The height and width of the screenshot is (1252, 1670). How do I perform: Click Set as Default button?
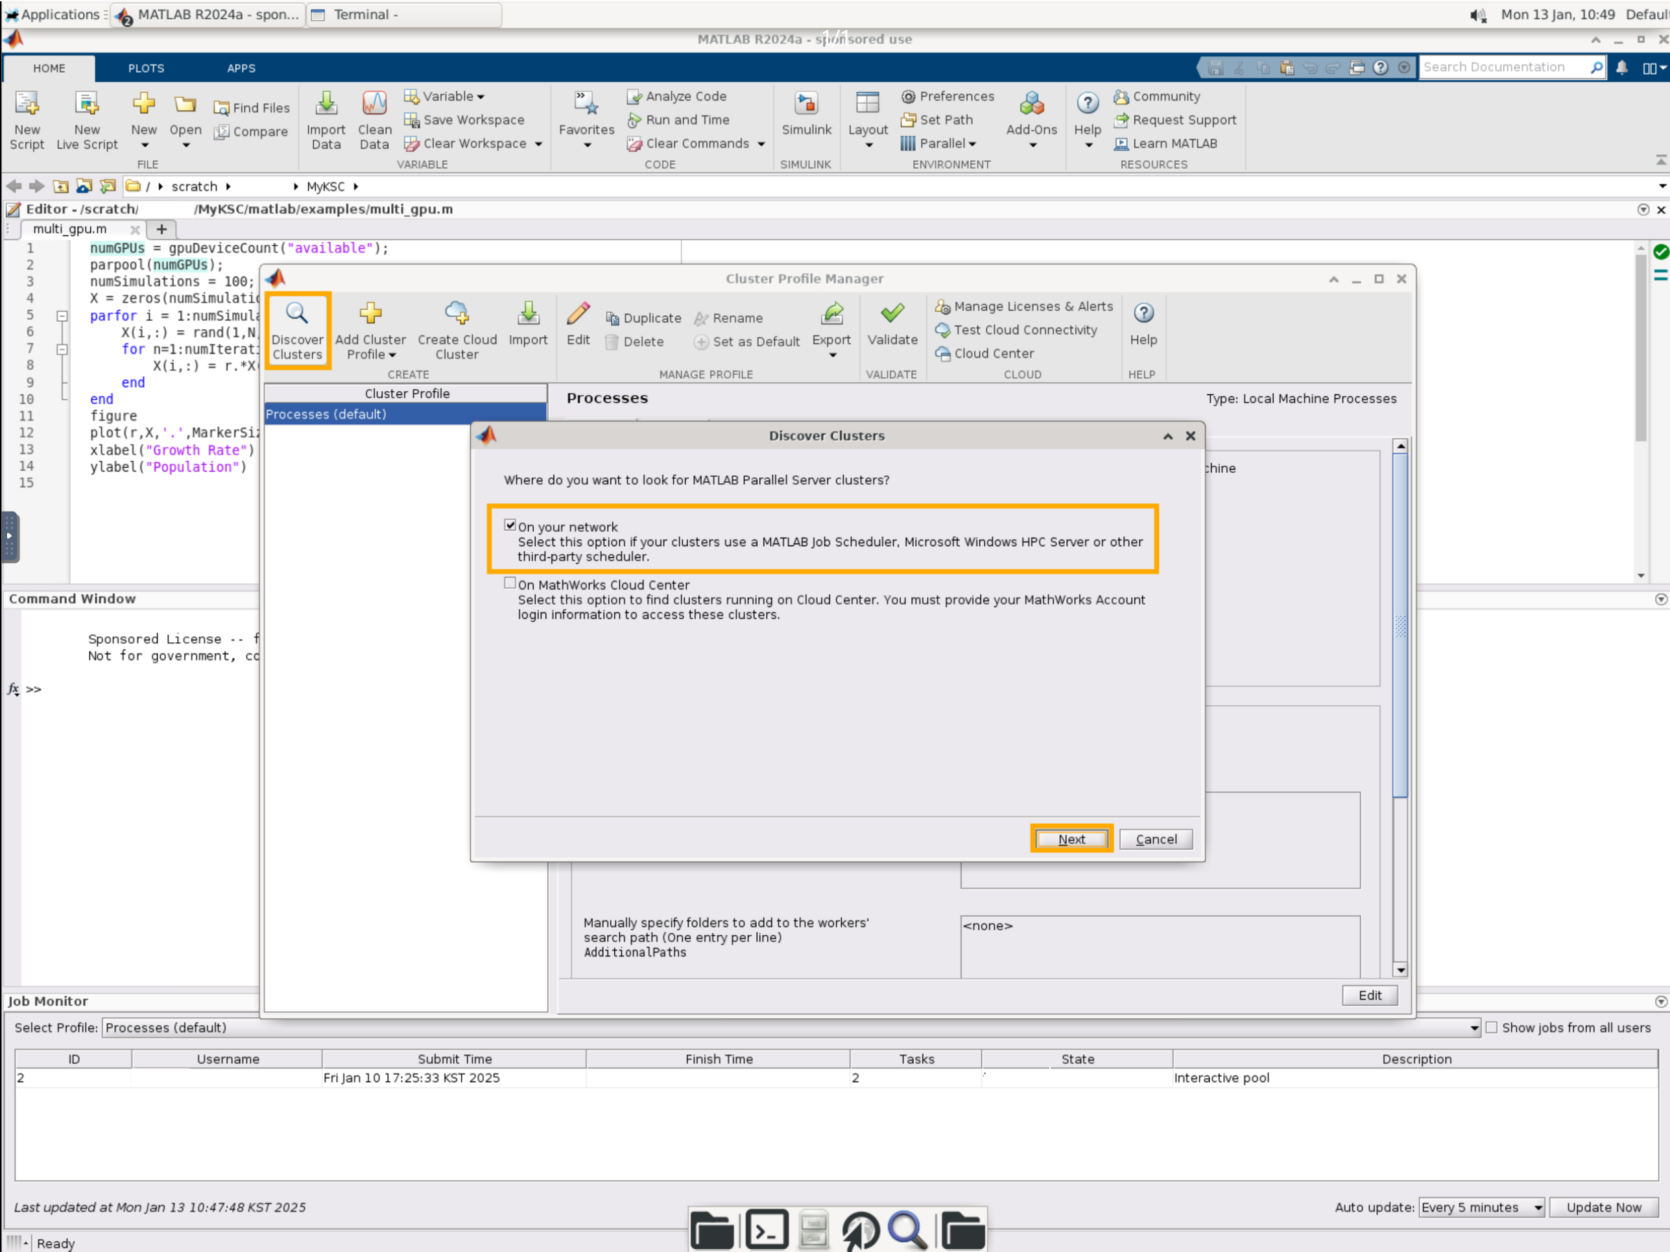(x=746, y=341)
